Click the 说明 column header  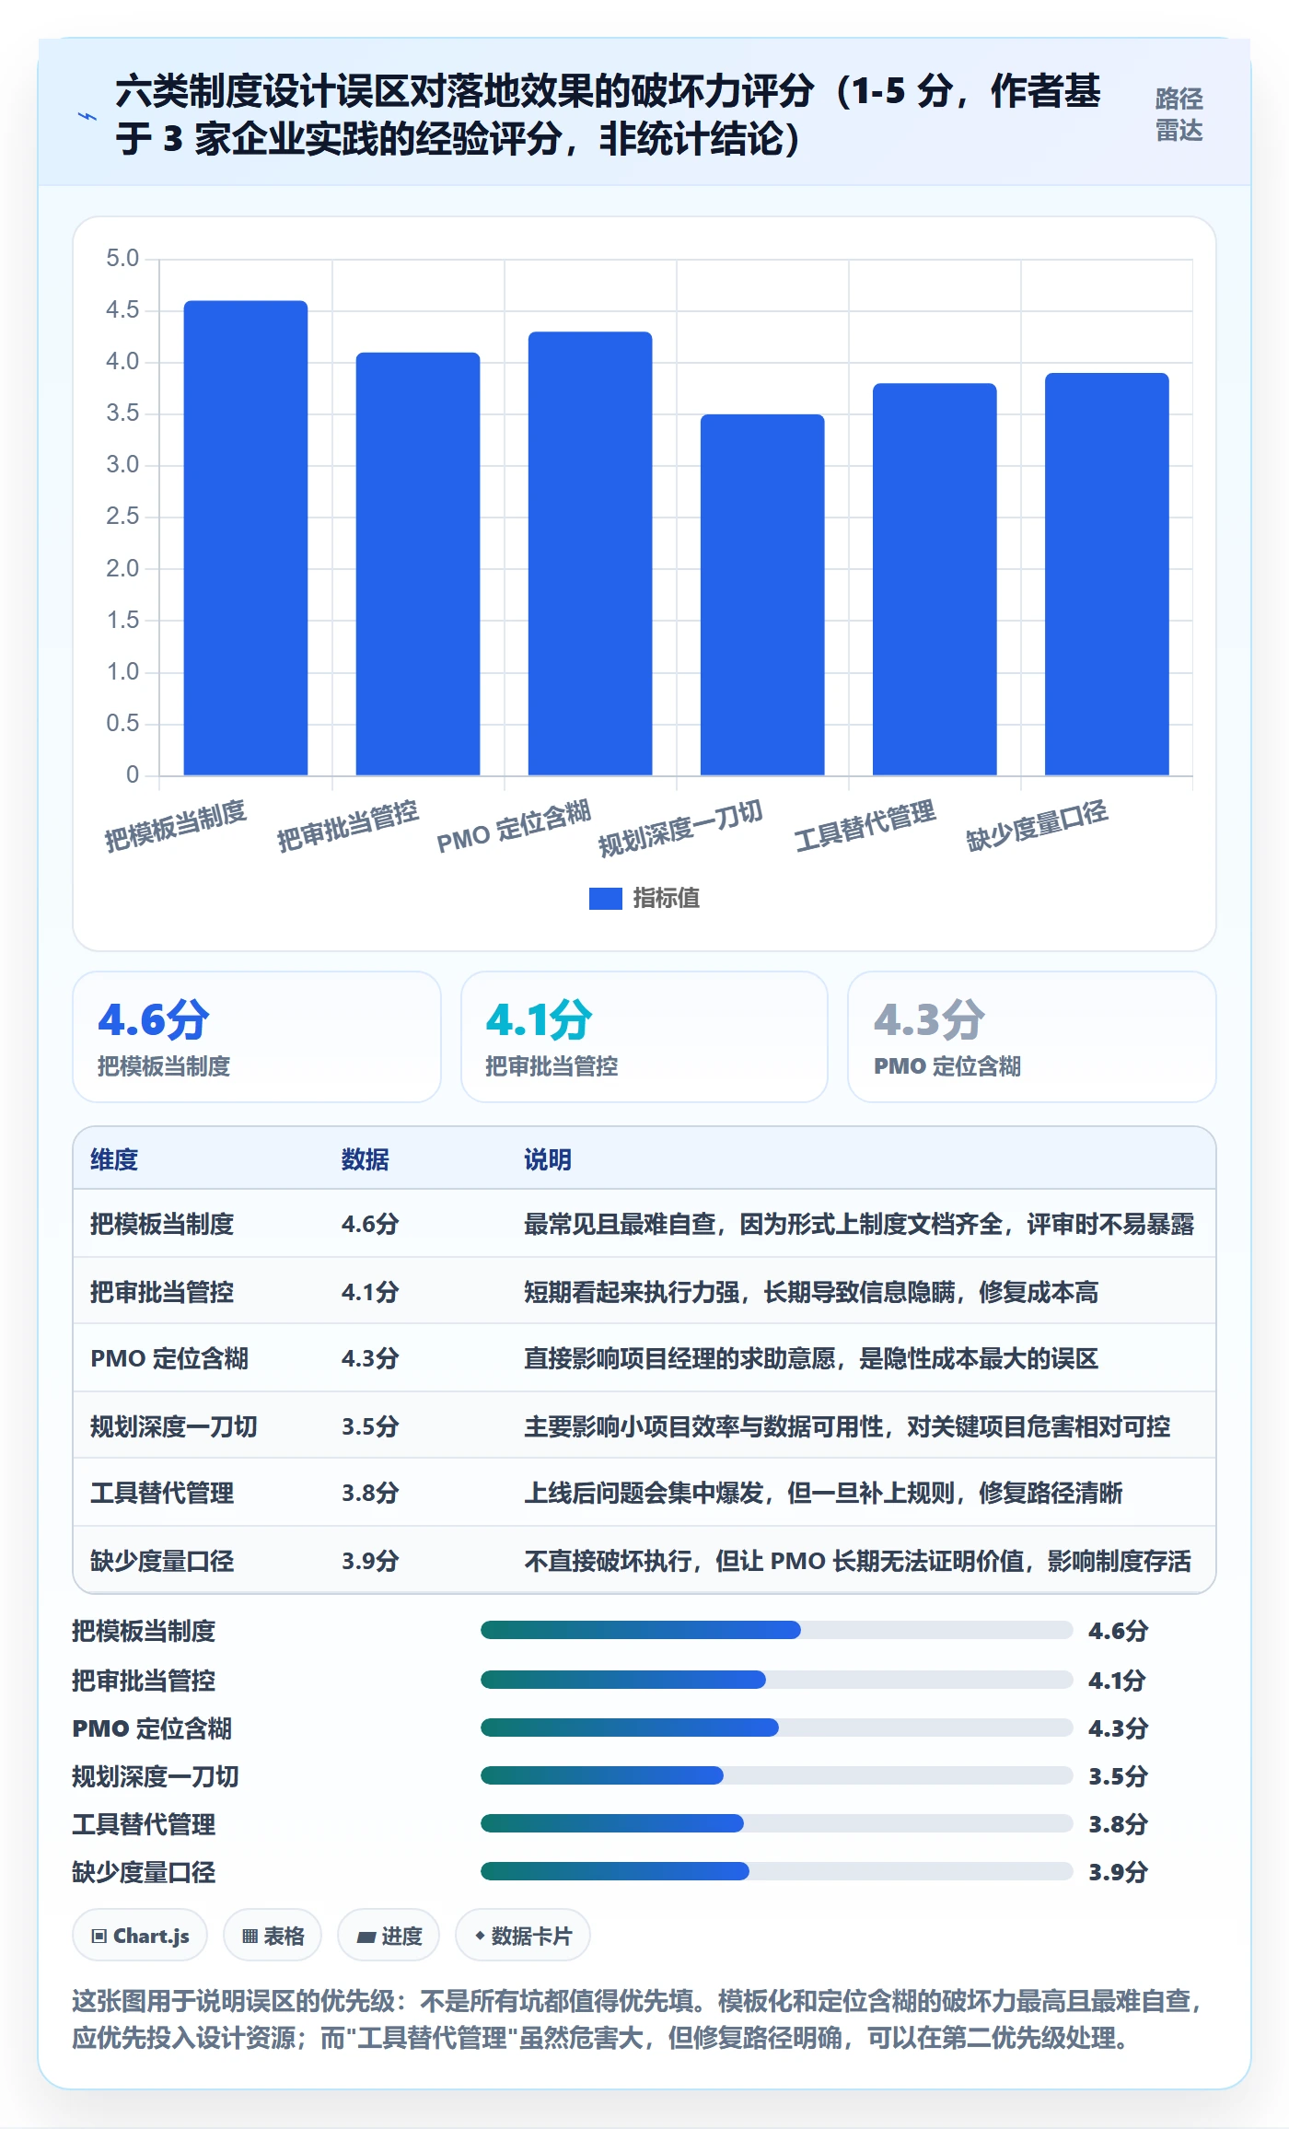548,1159
